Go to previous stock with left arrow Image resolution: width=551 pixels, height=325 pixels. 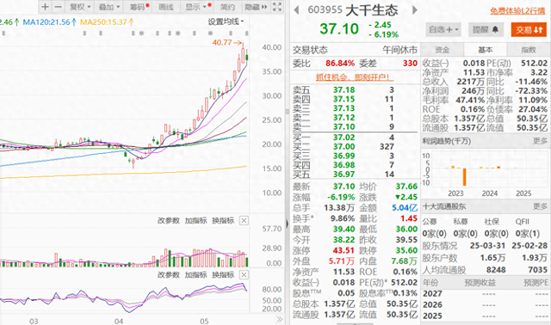pyautogui.click(x=296, y=9)
